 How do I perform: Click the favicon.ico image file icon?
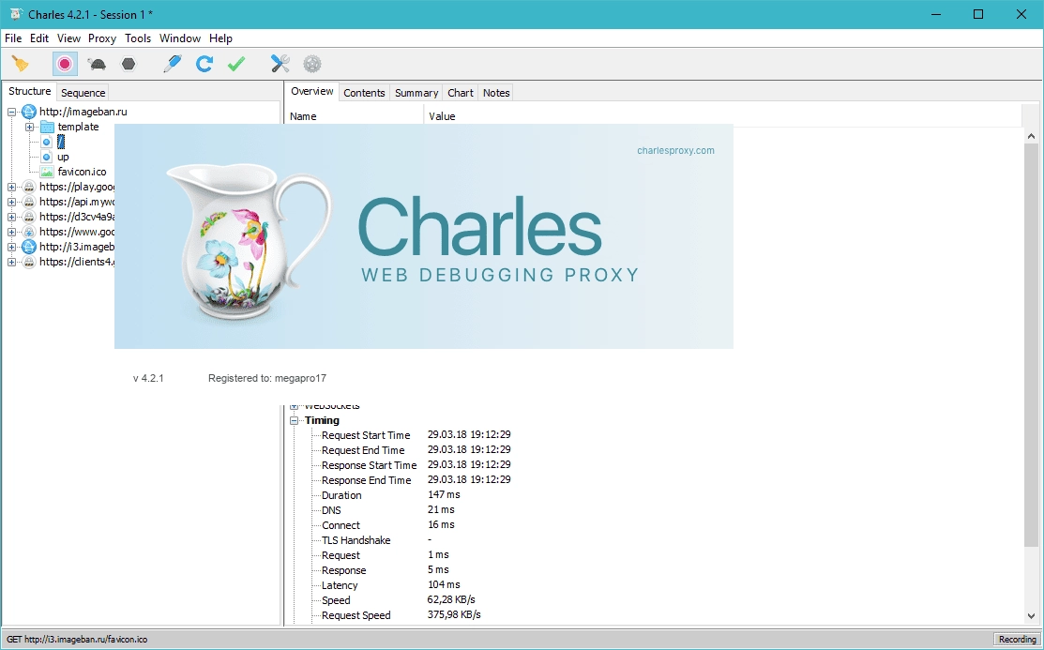click(x=47, y=172)
